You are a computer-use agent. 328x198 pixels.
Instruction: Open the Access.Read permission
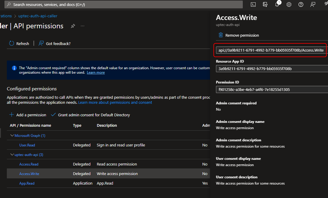click(x=29, y=164)
